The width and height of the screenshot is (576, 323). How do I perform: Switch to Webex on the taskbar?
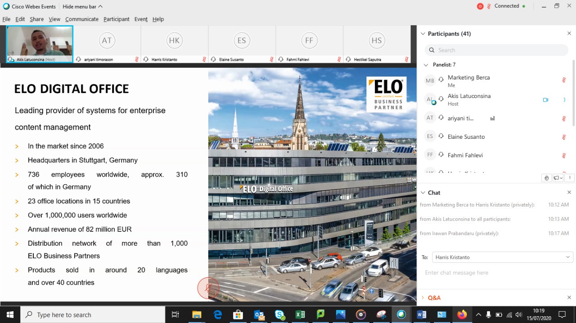pyautogui.click(x=401, y=314)
